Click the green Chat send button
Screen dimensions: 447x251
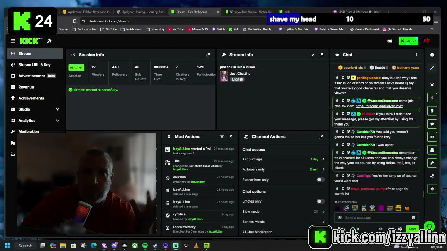click(412, 229)
